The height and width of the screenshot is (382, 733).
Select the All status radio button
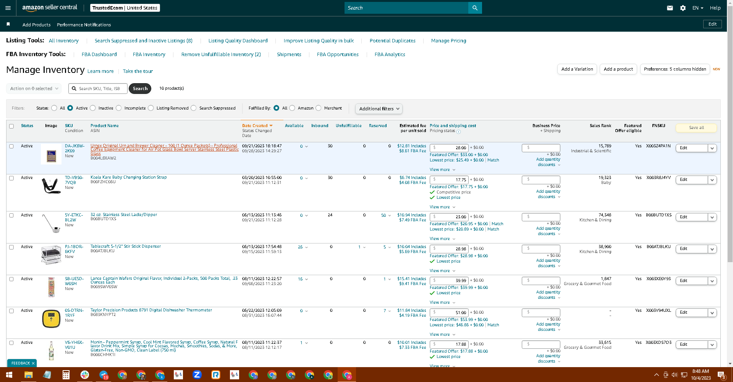point(54,108)
